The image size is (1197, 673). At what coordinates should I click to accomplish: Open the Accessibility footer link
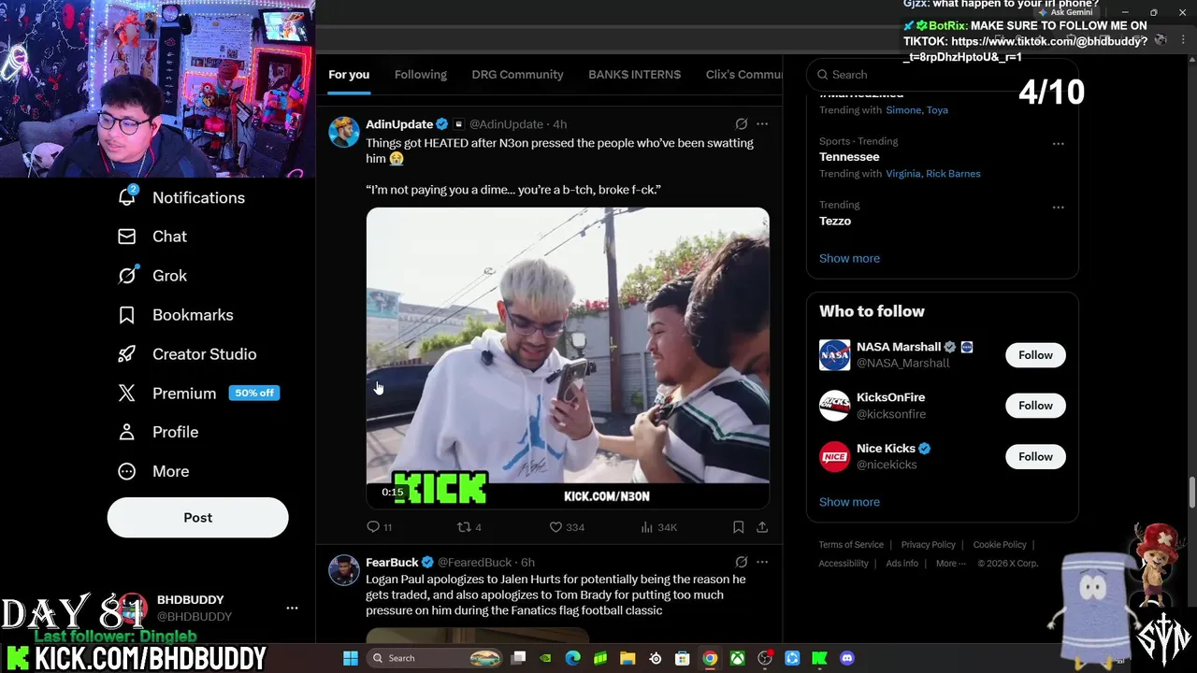pyautogui.click(x=844, y=564)
